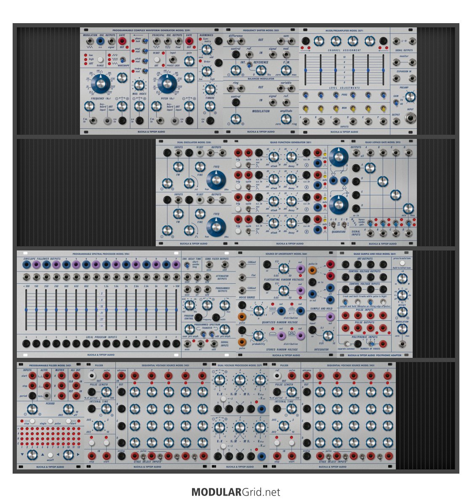Click the 'DUAL VOLTAGE PROCESSOR MODEL 257t' title
Viewport: 472px width, 501px height.
[x=240, y=365]
